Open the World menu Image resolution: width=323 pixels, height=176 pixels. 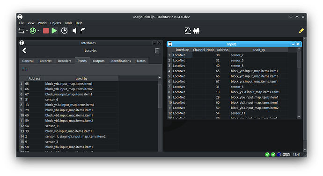click(42, 23)
